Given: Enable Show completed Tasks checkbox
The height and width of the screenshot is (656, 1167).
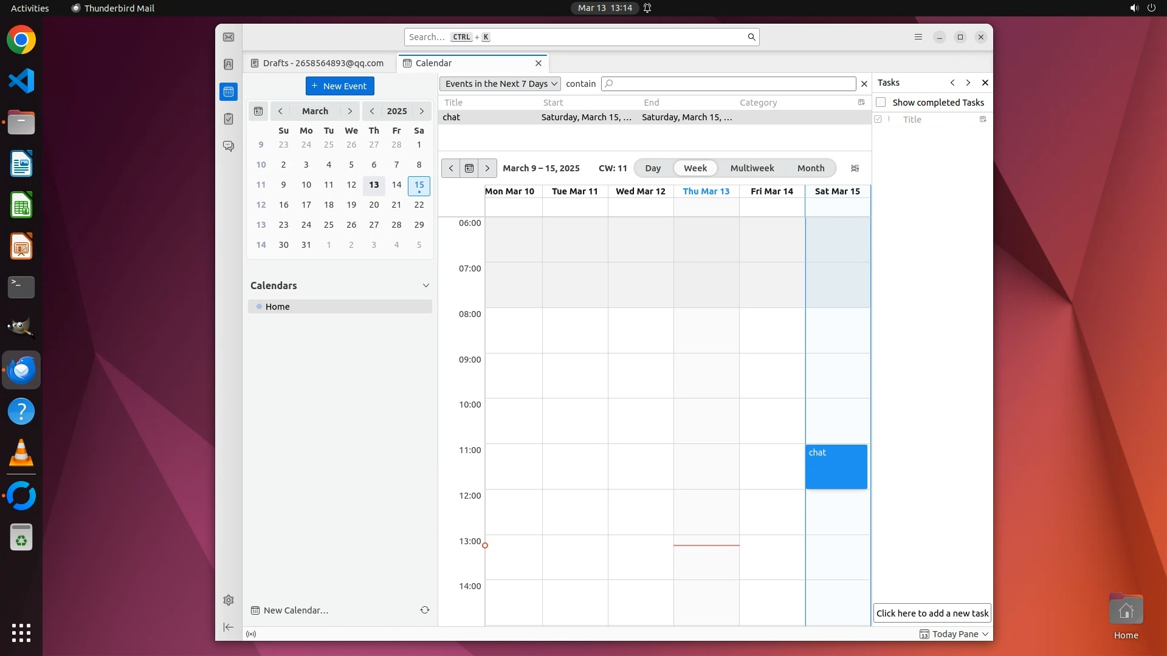Looking at the screenshot, I should pos(881,102).
